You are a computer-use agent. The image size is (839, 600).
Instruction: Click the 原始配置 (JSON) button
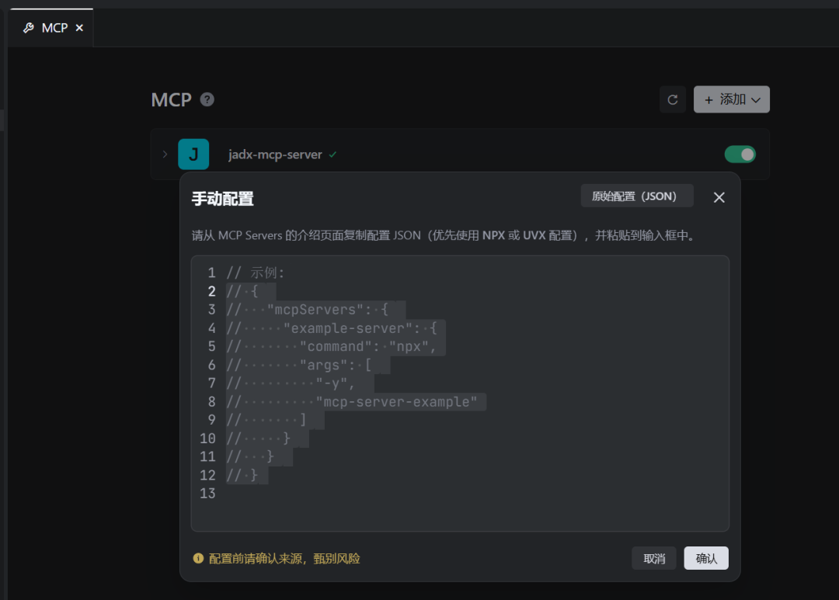coord(637,196)
